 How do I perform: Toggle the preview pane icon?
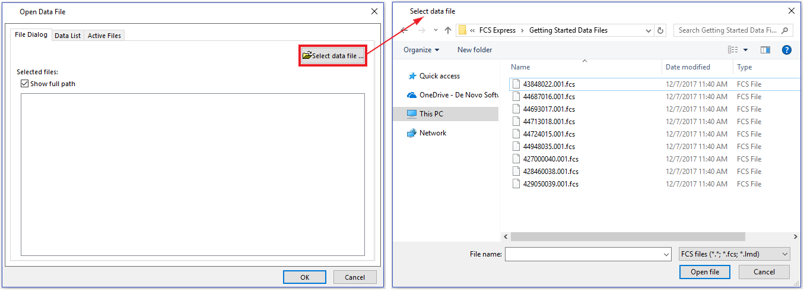click(765, 50)
